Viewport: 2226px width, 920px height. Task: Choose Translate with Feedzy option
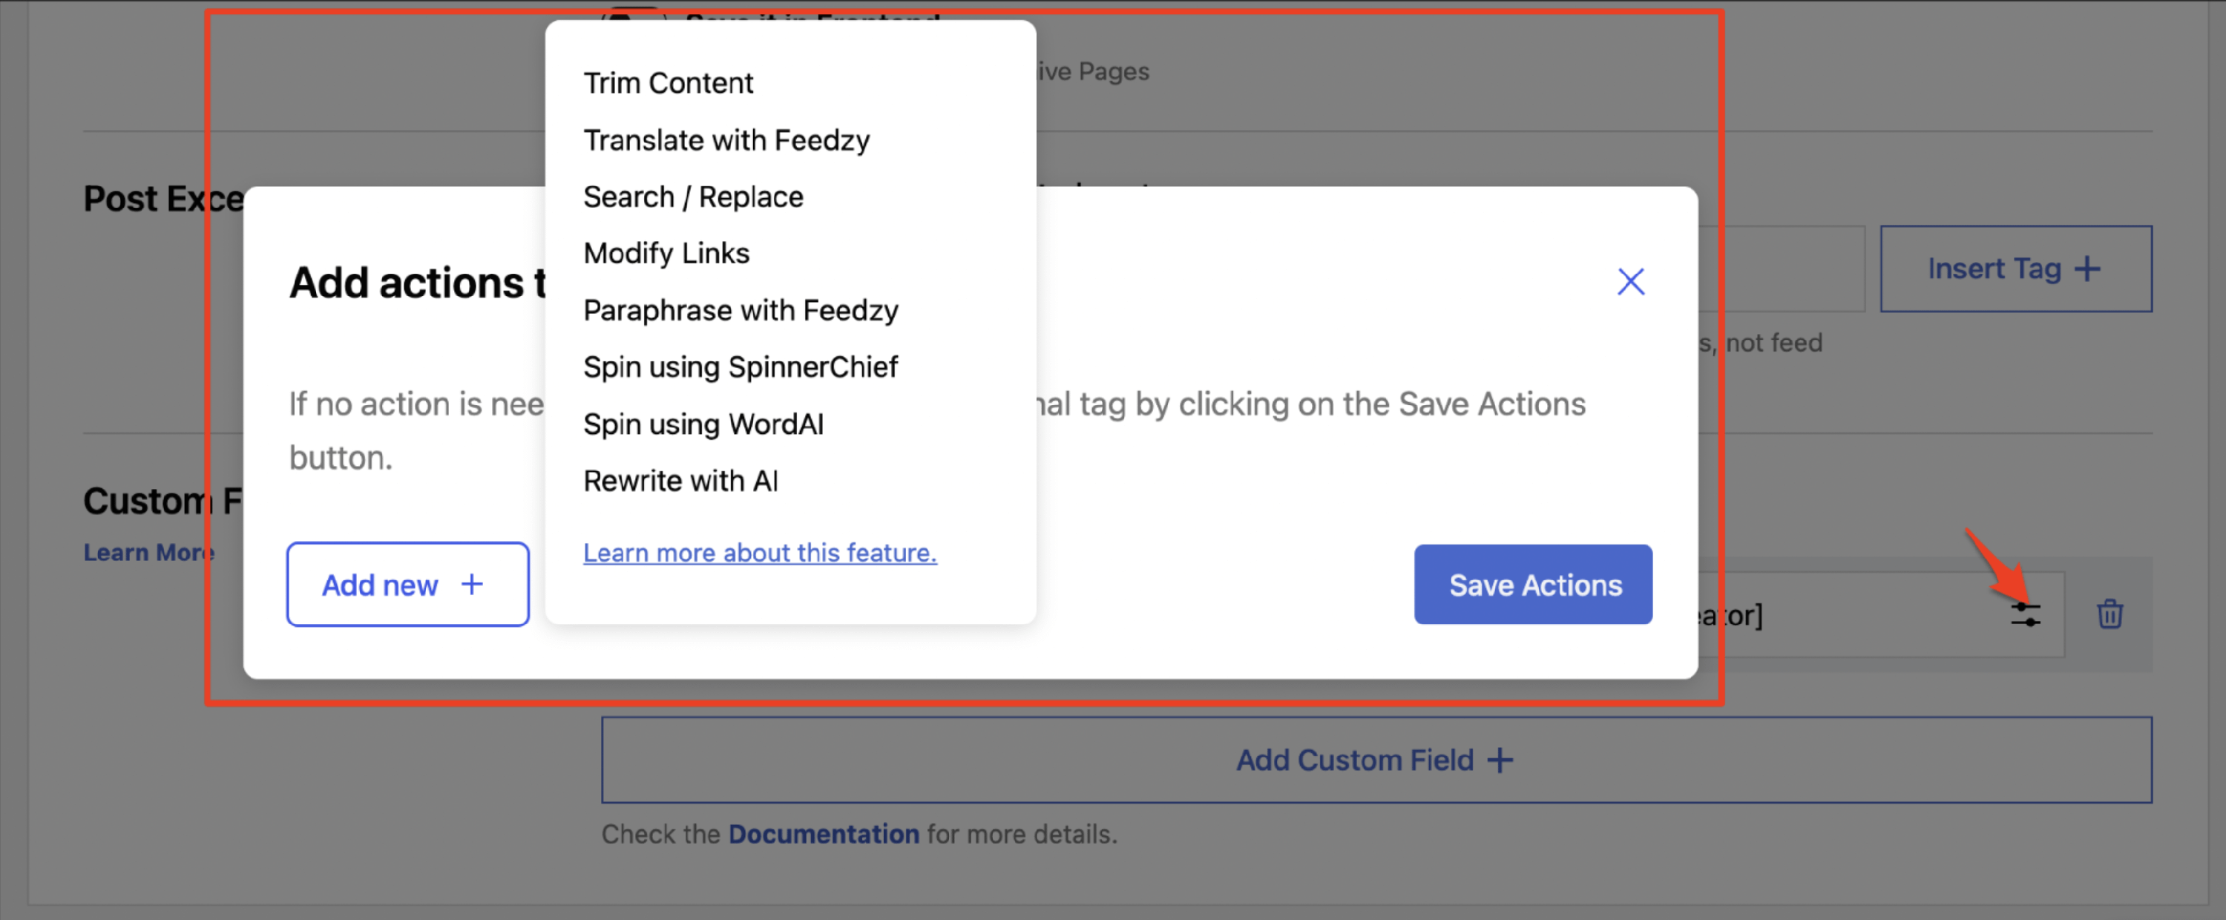point(726,140)
